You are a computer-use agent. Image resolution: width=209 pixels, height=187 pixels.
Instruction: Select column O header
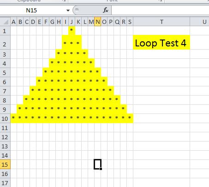tap(104, 22)
